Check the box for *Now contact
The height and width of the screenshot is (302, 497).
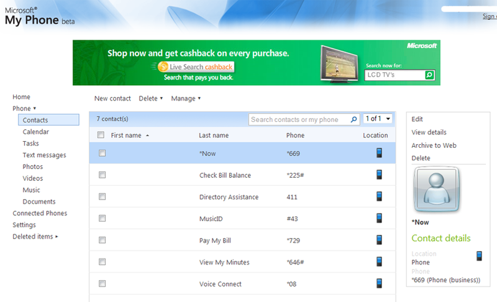click(x=102, y=153)
